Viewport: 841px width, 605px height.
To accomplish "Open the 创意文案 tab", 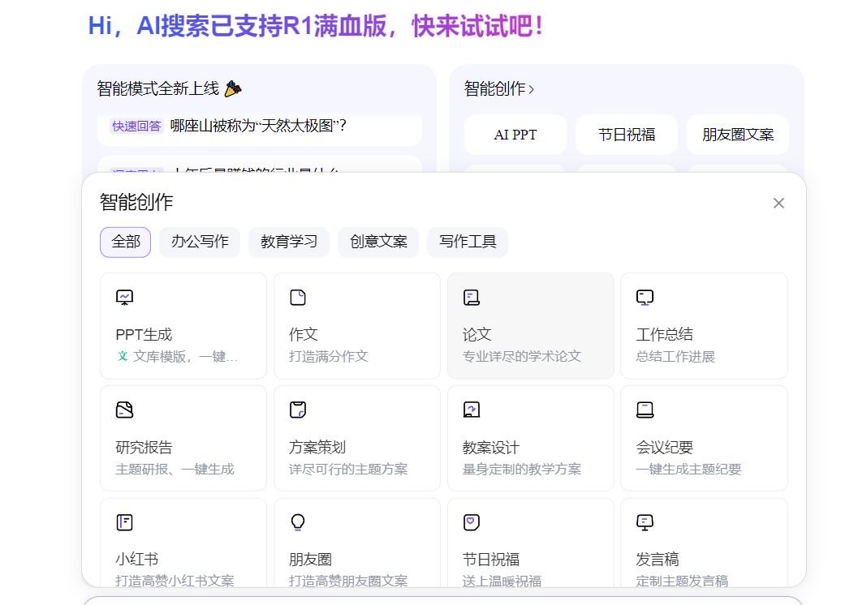I will point(378,242).
